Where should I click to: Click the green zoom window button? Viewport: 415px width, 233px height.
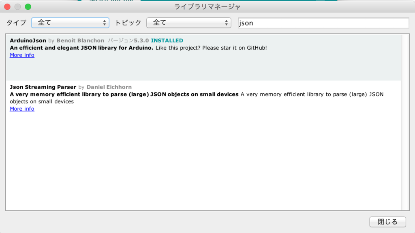pos(28,6)
